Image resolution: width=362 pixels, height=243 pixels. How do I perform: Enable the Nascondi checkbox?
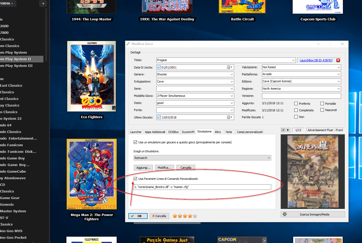pos(322,110)
